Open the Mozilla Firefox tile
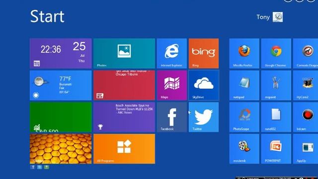 (244, 53)
